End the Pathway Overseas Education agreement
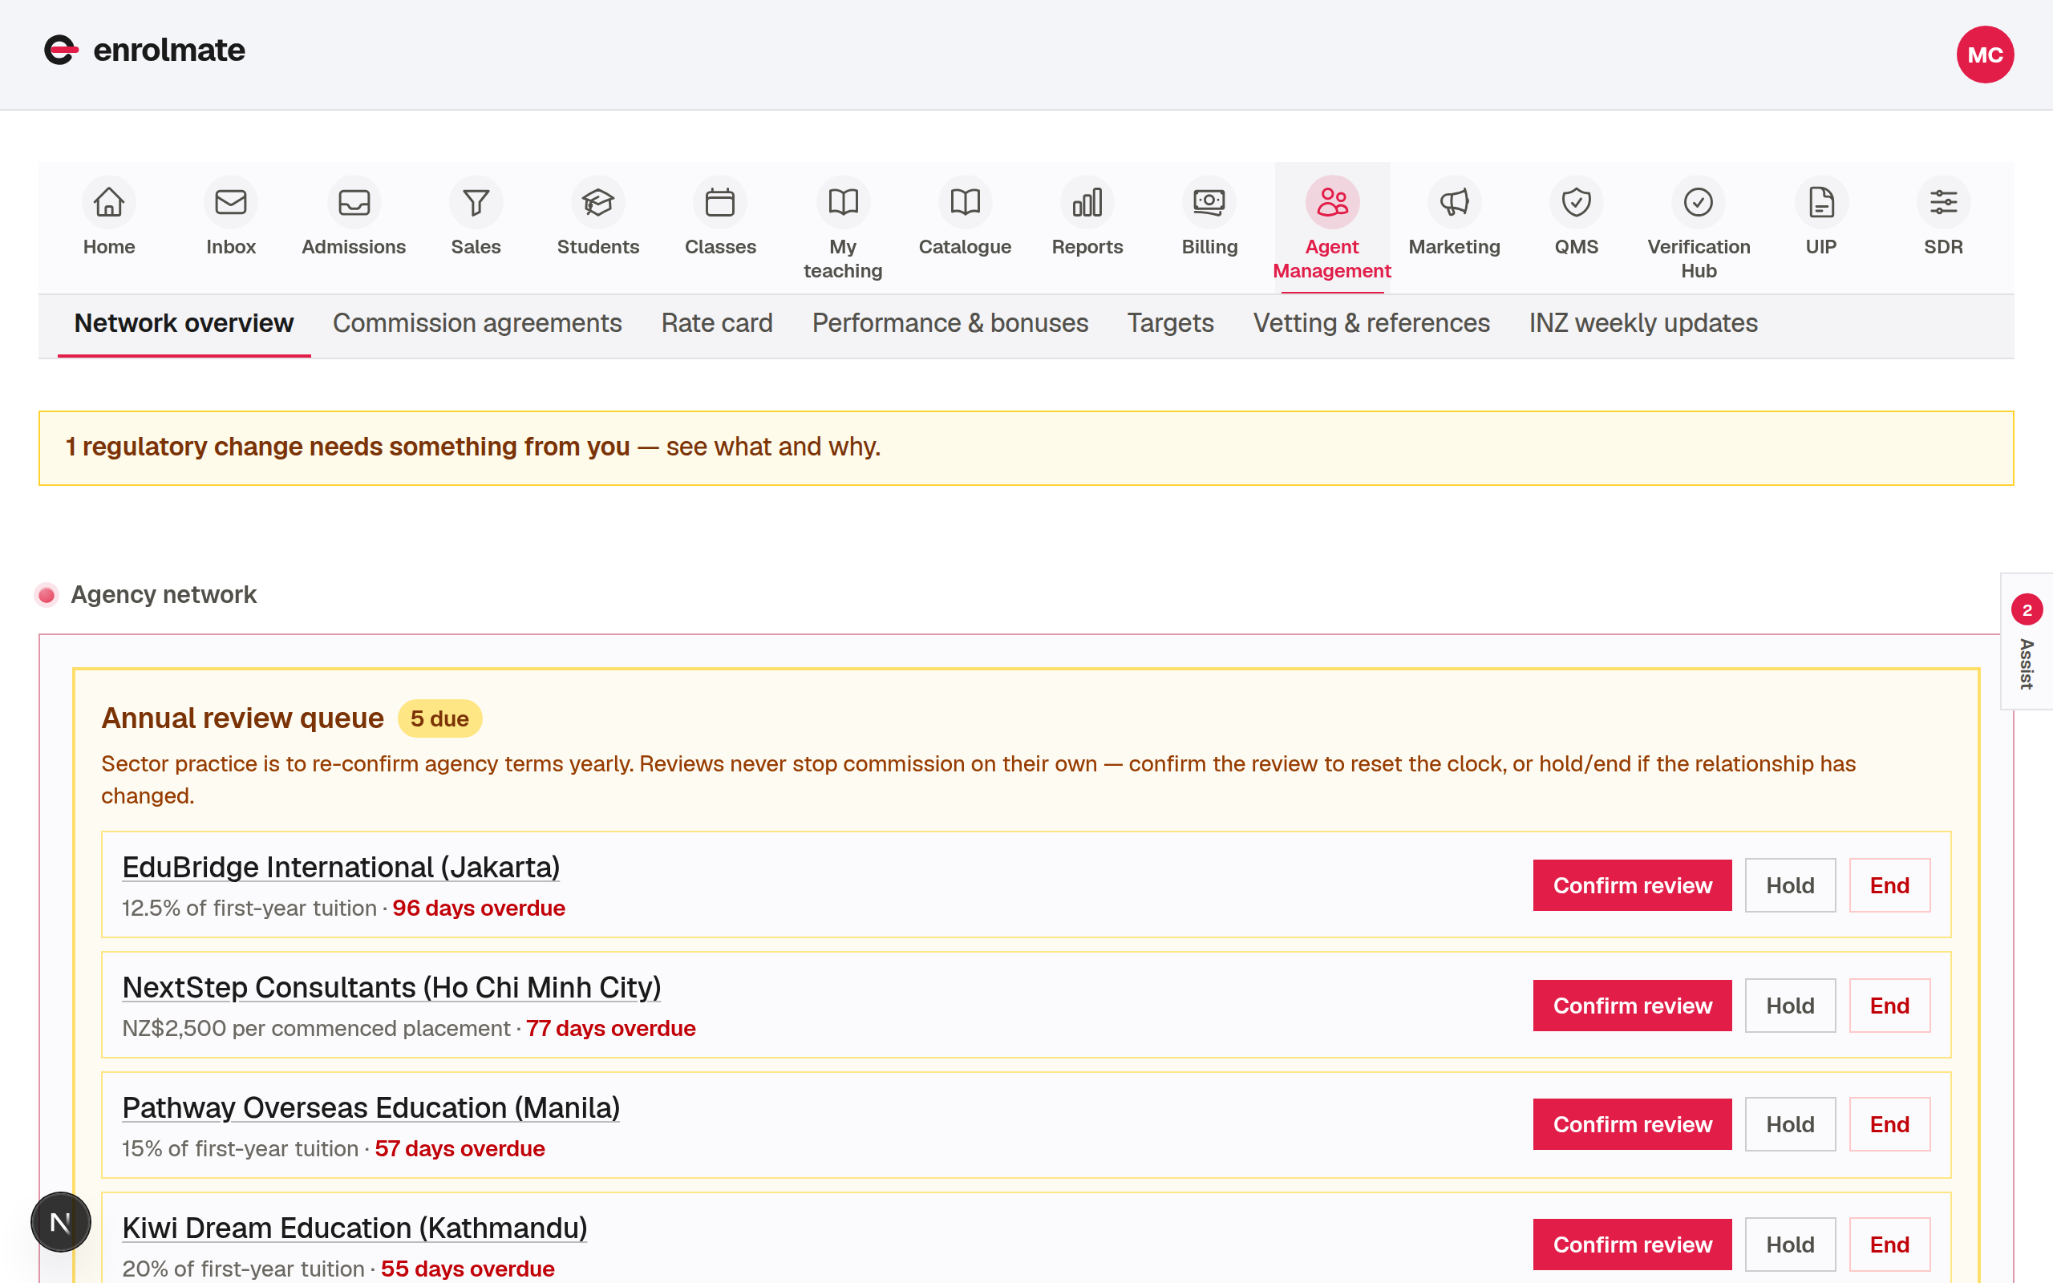Image resolution: width=2053 pixels, height=1283 pixels. pos(1890,1124)
